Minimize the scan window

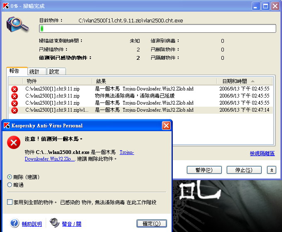pyautogui.click(x=256, y=6)
